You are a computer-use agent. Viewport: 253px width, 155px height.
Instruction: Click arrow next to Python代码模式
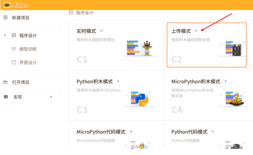click(x=212, y=132)
